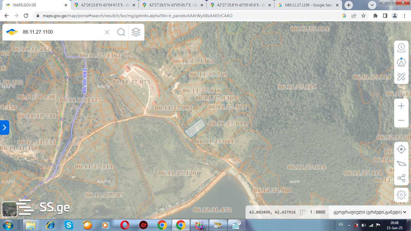Open the map layers panel
411x231 pixels.
(136, 32)
